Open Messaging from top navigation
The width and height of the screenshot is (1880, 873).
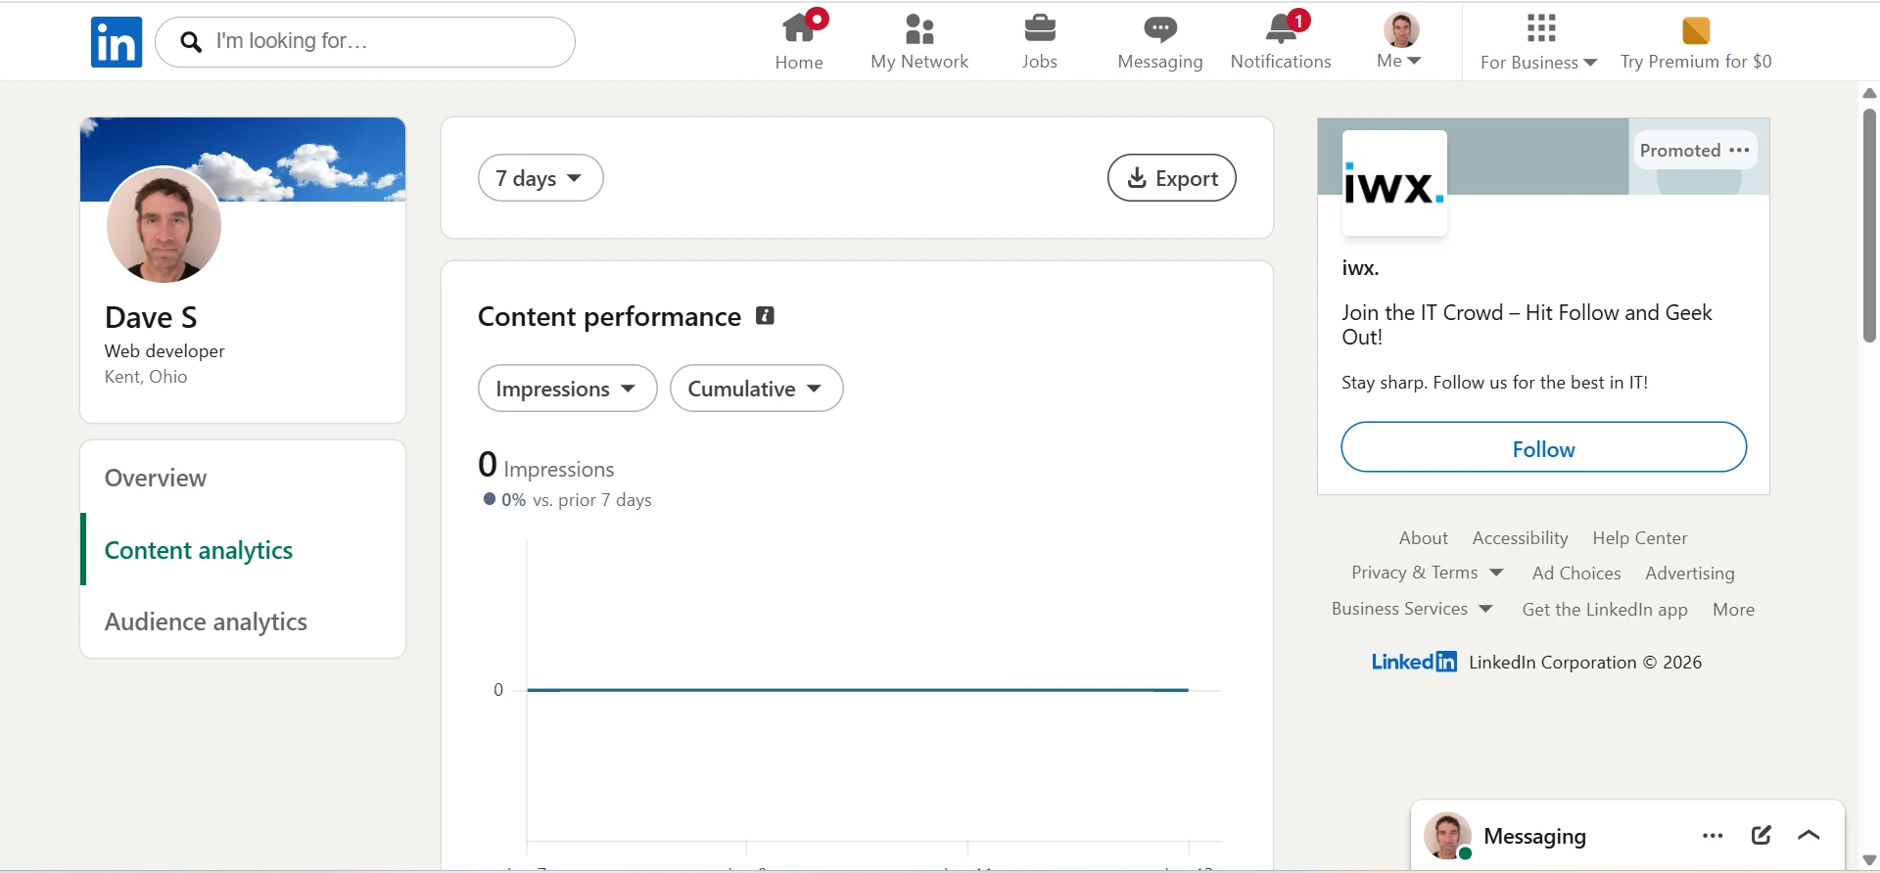pos(1160,41)
